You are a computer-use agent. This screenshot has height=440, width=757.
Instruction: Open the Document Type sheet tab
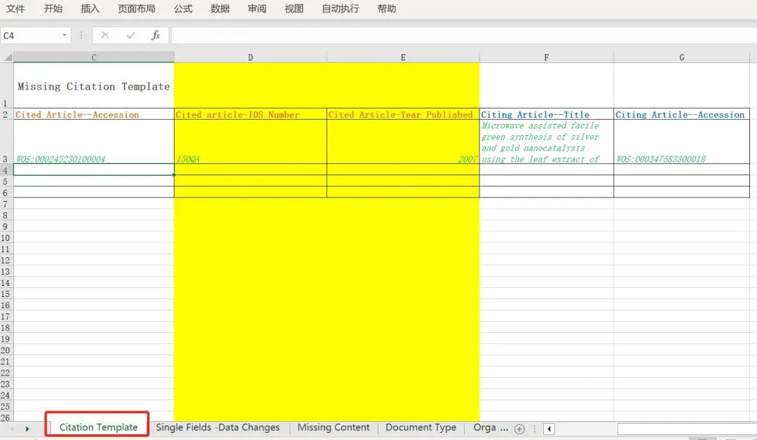[x=421, y=427]
